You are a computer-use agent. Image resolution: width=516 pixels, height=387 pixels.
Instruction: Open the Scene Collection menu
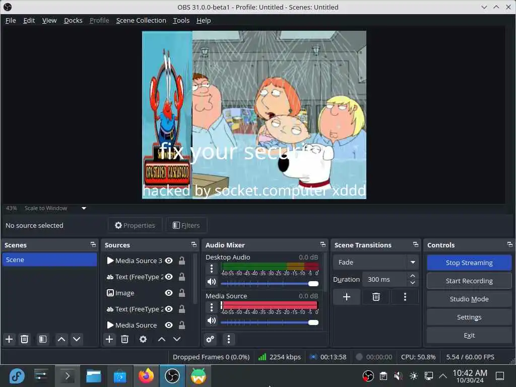[x=141, y=20]
